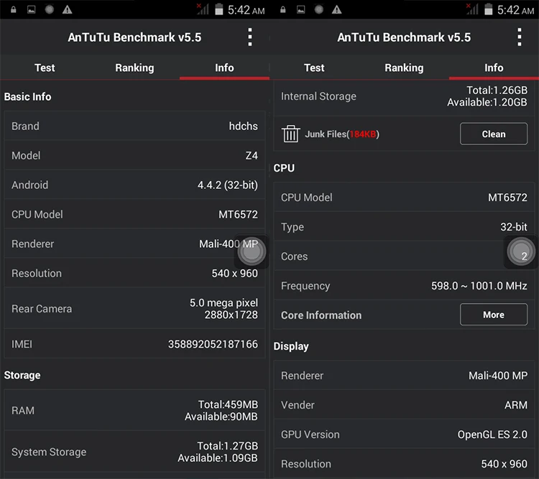Switch to Test tab on left screen
Viewport: 539px width, 479px height.
pyautogui.click(x=45, y=68)
